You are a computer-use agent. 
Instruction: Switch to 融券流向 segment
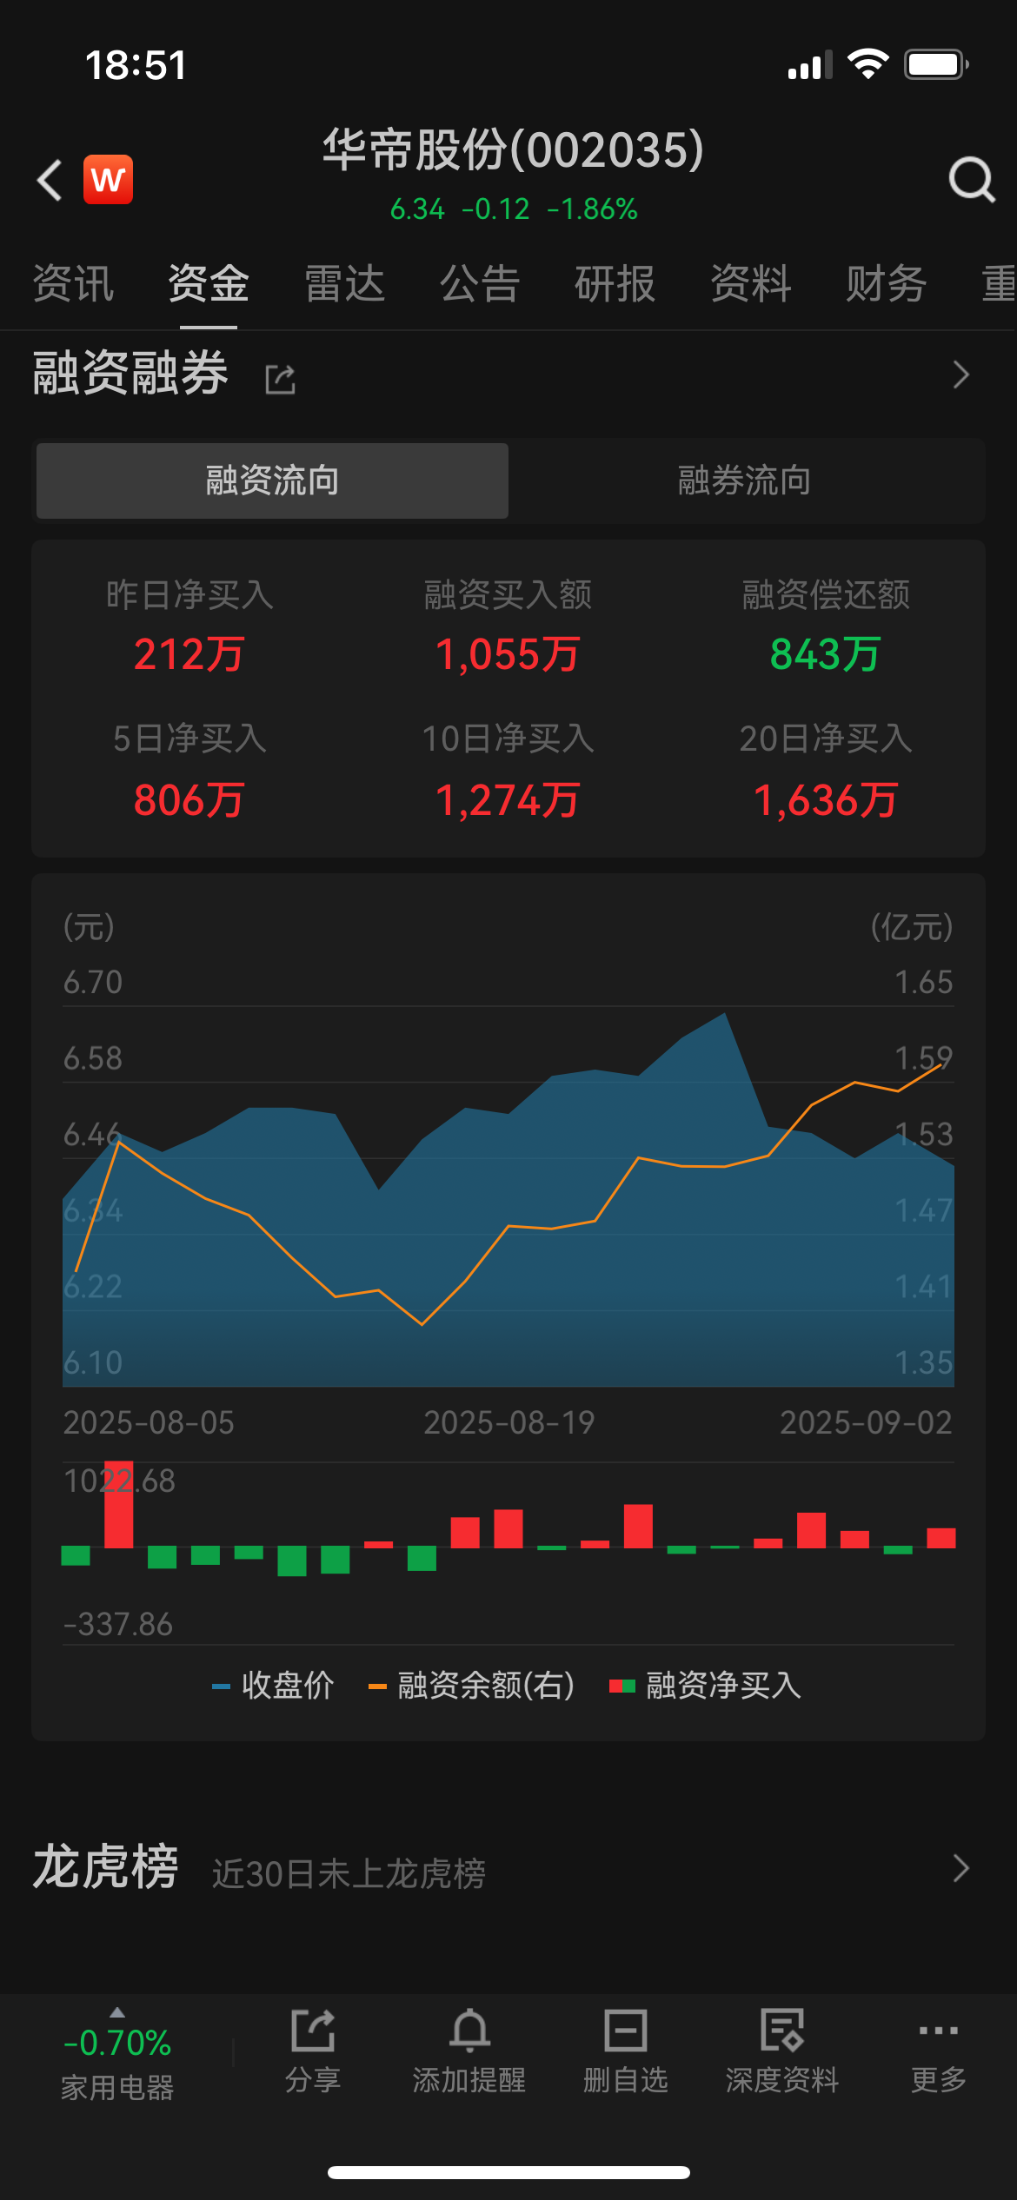[745, 480]
